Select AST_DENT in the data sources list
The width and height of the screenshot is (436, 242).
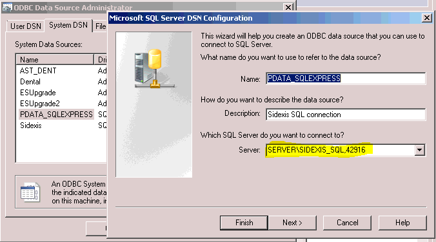pyautogui.click(x=38, y=71)
